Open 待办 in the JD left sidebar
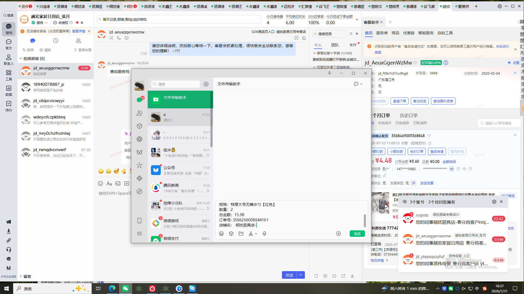Image resolution: width=524 pixels, height=294 pixels. [x=9, y=106]
